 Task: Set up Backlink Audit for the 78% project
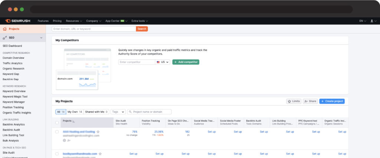pyautogui.click(x=264, y=132)
